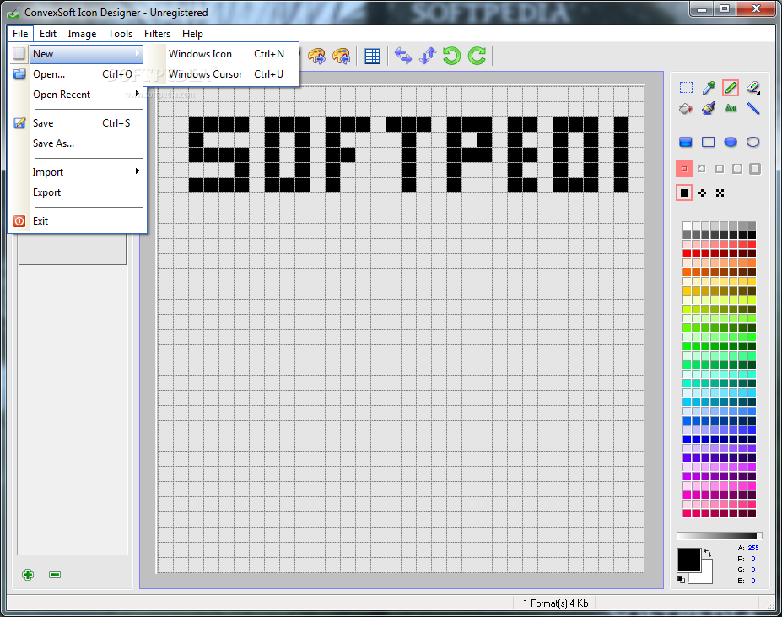Choose Export from File menu
This screenshot has height=617, width=782.
coord(79,192)
